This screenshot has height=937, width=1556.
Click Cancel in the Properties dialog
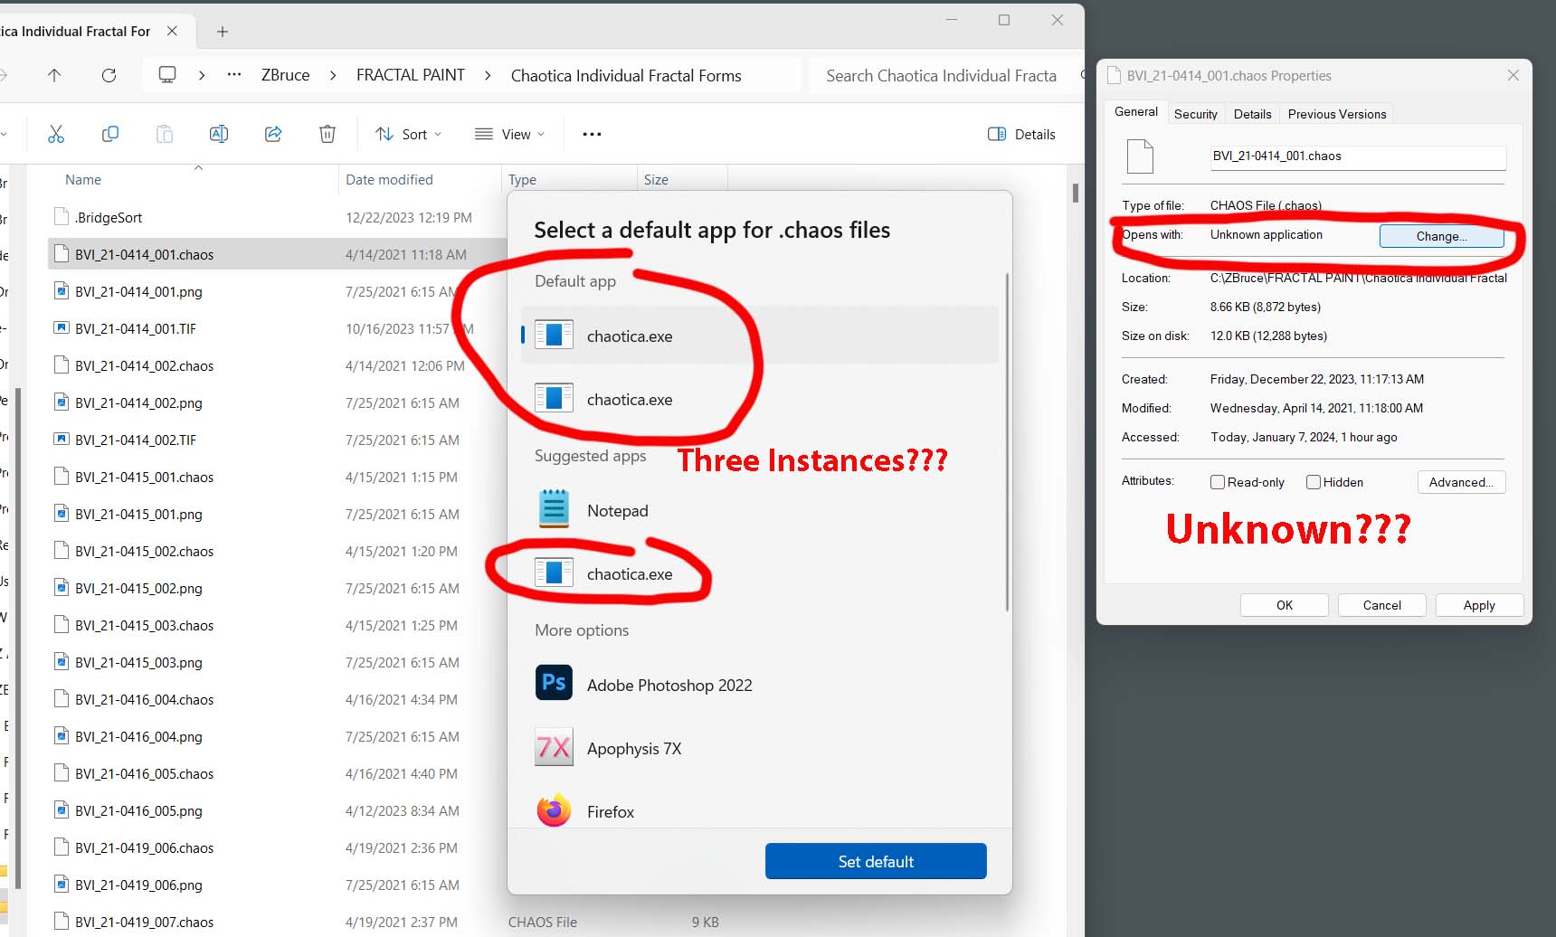point(1382,605)
